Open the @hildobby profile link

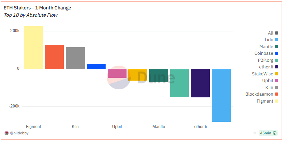tap(19, 133)
